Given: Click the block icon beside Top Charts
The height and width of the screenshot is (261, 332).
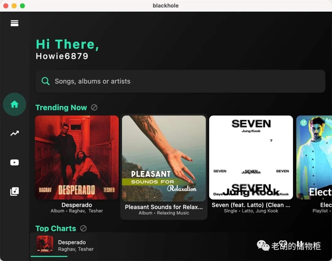Looking at the screenshot, I should pos(83,228).
